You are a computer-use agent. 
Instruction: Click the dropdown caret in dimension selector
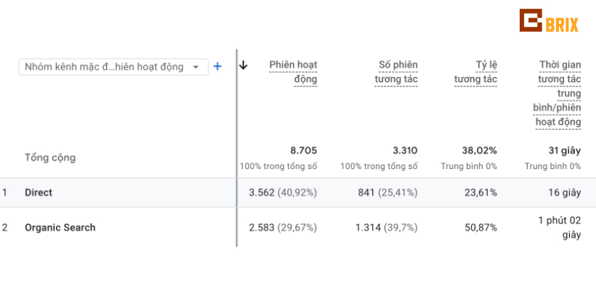click(196, 67)
